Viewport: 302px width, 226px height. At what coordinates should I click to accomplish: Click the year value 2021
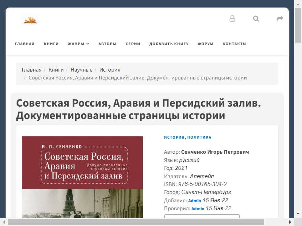click(181, 168)
